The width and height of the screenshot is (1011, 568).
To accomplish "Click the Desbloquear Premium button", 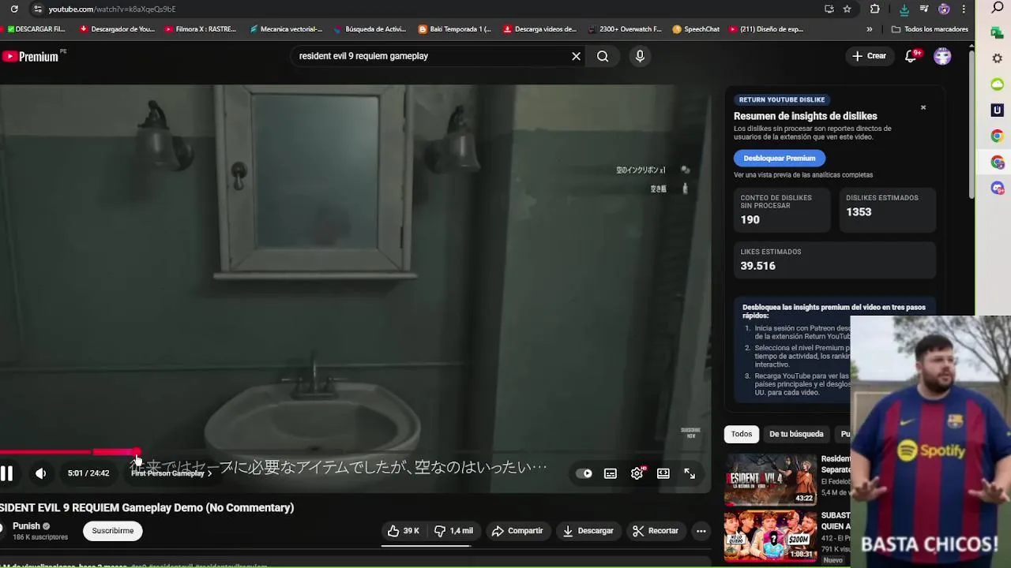I will coord(779,158).
